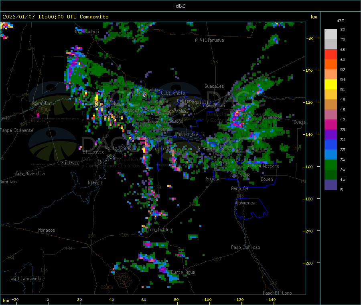
Task: Click the Carmensa location label
Action: [245, 203]
